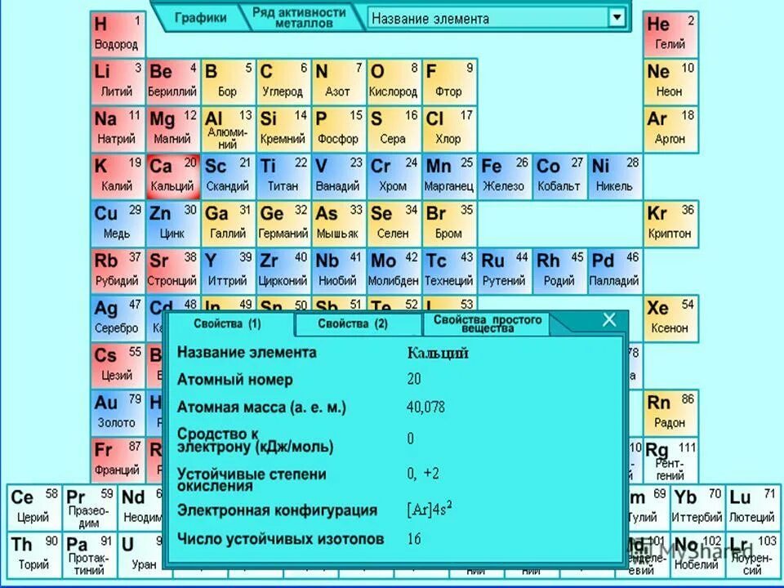The image size is (784, 588).
Task: Open the Графики tab
Action: (x=200, y=18)
